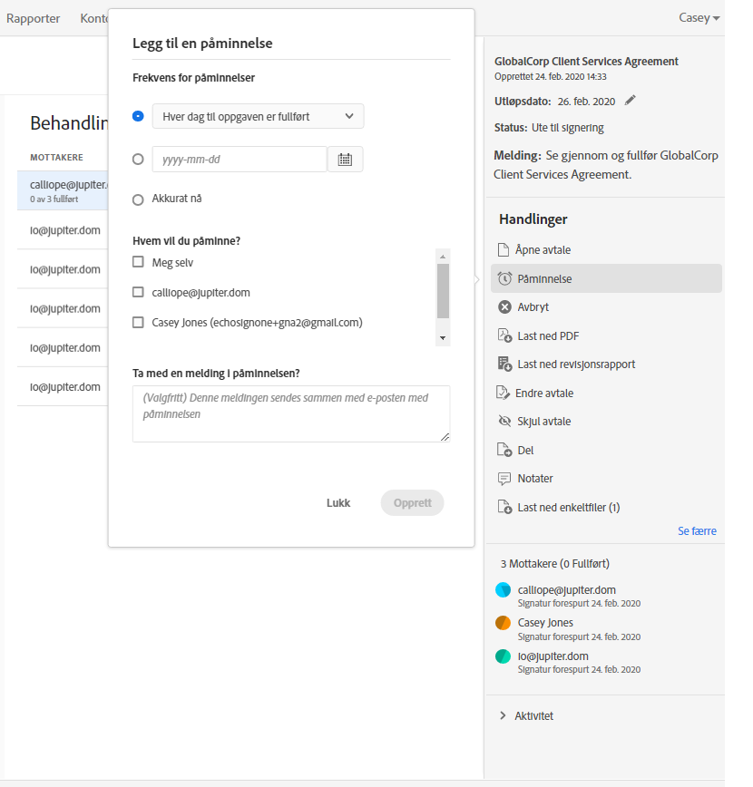Click the calendar date picker icon
Screen dimensions: 753x787
(x=345, y=160)
